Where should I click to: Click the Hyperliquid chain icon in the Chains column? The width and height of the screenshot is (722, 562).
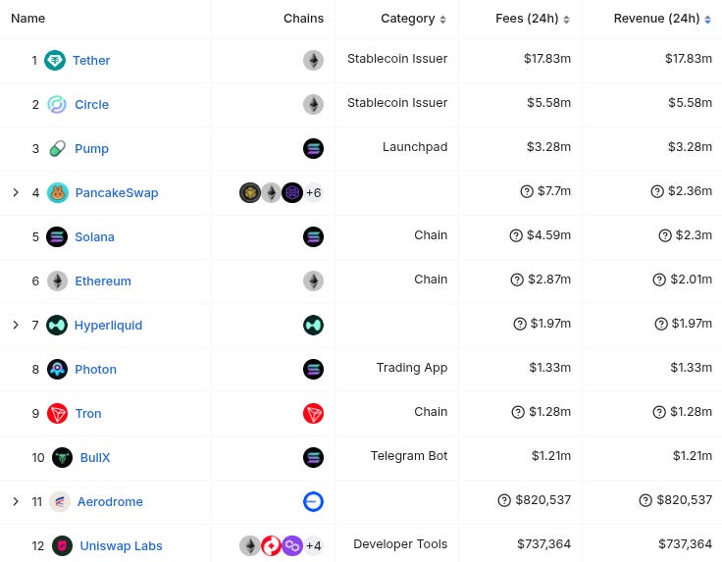pos(313,325)
